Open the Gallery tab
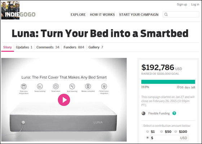 click(96, 47)
